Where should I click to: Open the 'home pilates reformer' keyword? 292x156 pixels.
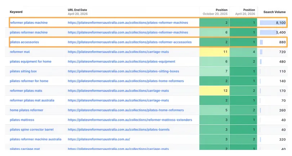click(26, 110)
